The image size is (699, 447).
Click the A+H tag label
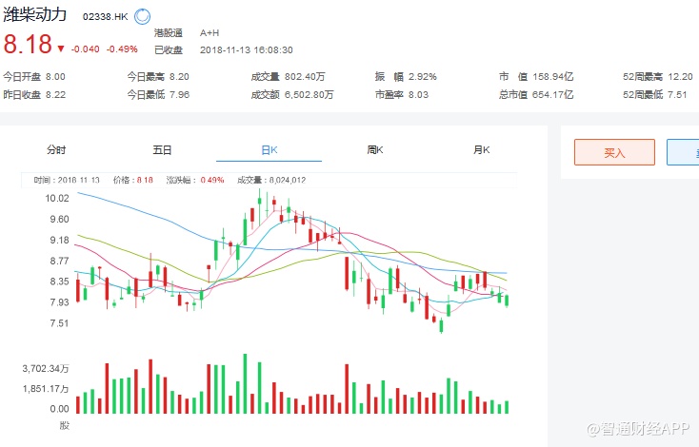[x=210, y=33]
